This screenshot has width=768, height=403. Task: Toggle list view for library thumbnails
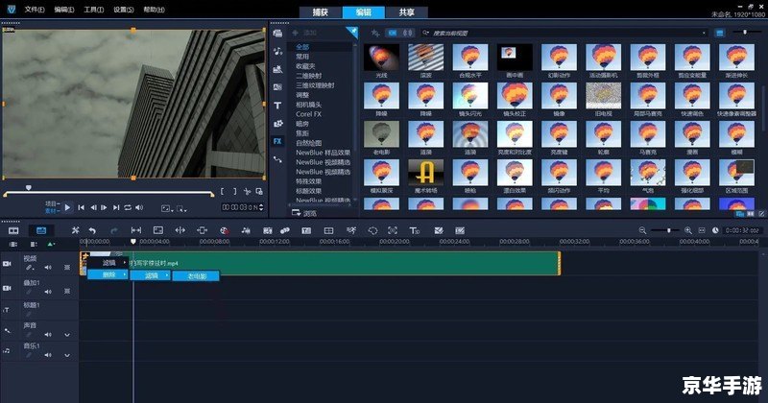coord(719,33)
